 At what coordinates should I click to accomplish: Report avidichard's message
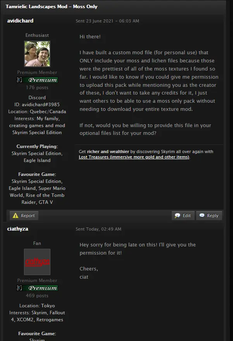pos(24,215)
